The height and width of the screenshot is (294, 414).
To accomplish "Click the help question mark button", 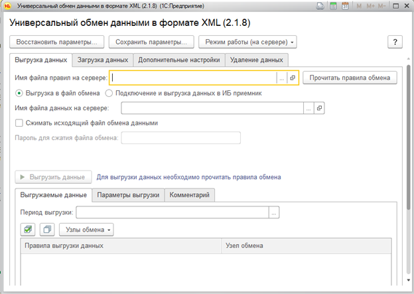I will click(395, 42).
